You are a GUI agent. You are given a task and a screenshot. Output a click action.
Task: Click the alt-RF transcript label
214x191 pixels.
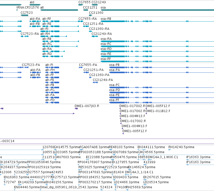click(47, 19)
